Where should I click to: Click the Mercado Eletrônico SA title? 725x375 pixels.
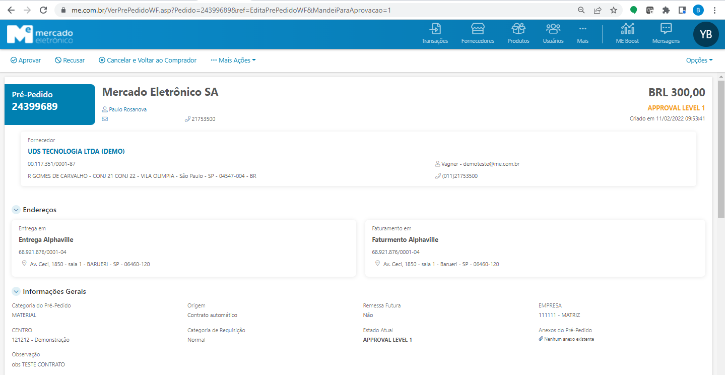160,92
